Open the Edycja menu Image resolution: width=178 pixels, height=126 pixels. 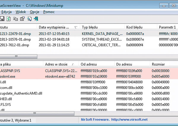click(7, 12)
